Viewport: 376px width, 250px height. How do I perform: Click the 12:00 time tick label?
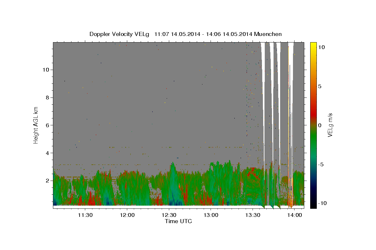tap(127, 215)
